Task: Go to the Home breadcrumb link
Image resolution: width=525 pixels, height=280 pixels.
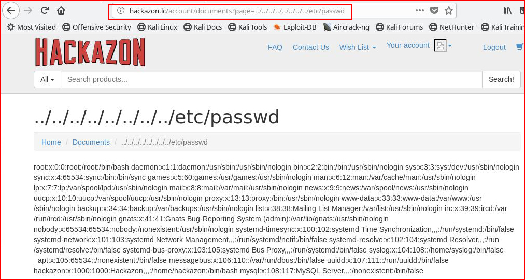Action: point(51,142)
